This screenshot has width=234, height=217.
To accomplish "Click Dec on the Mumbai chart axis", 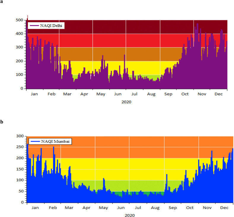I will (225, 208).
